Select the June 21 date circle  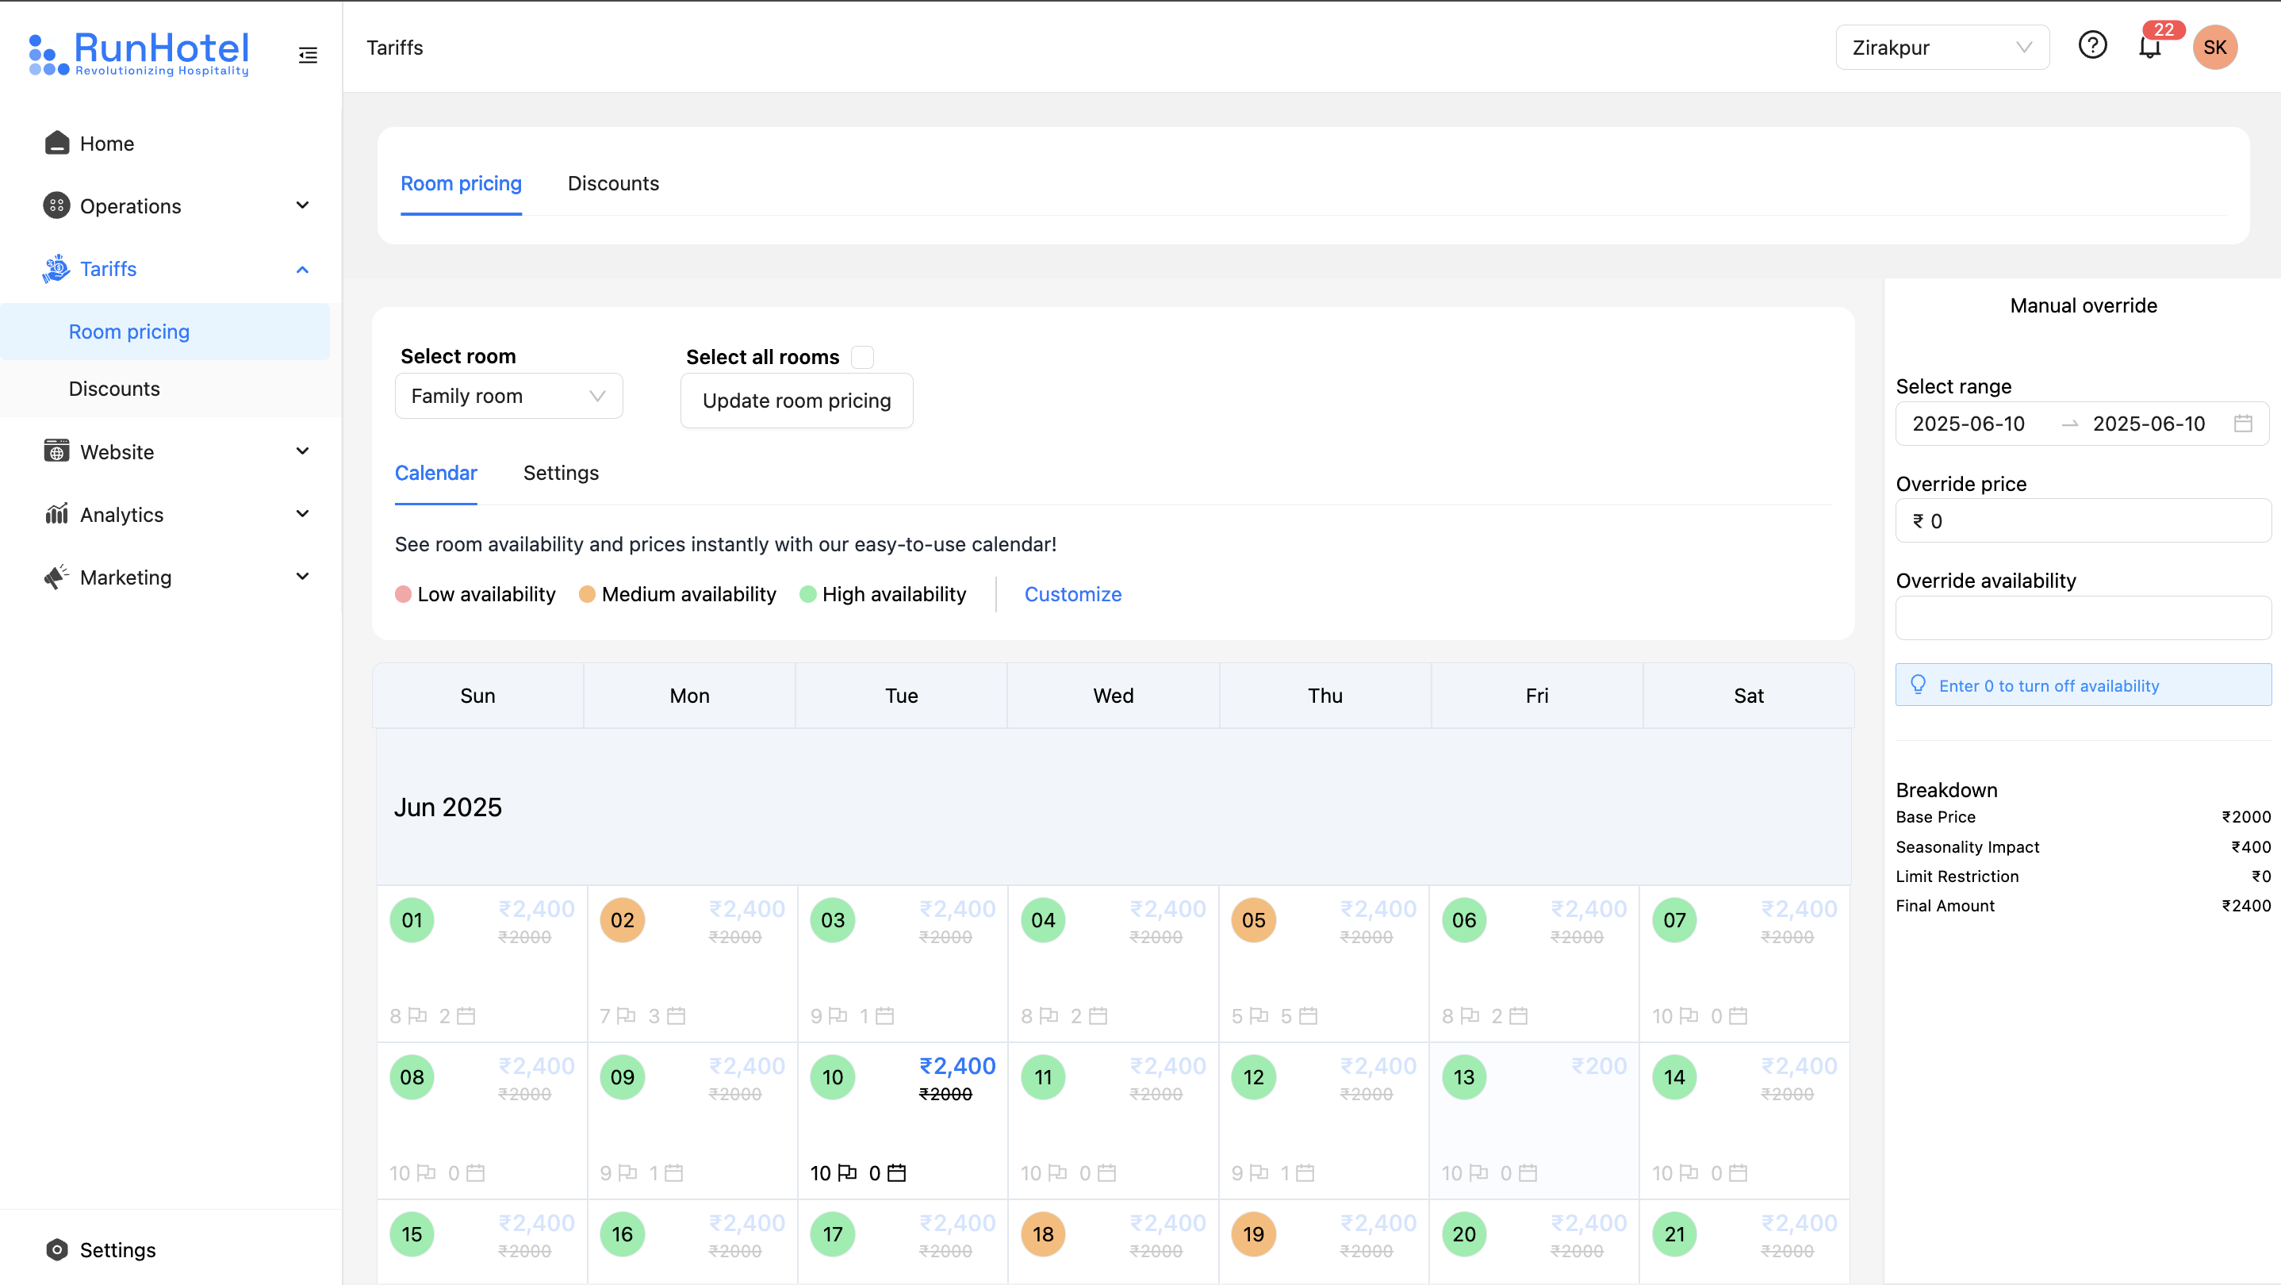click(1674, 1233)
